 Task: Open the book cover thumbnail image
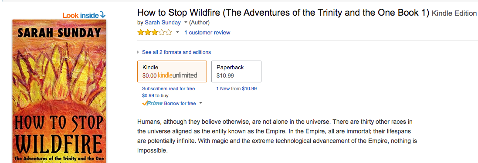59,91
